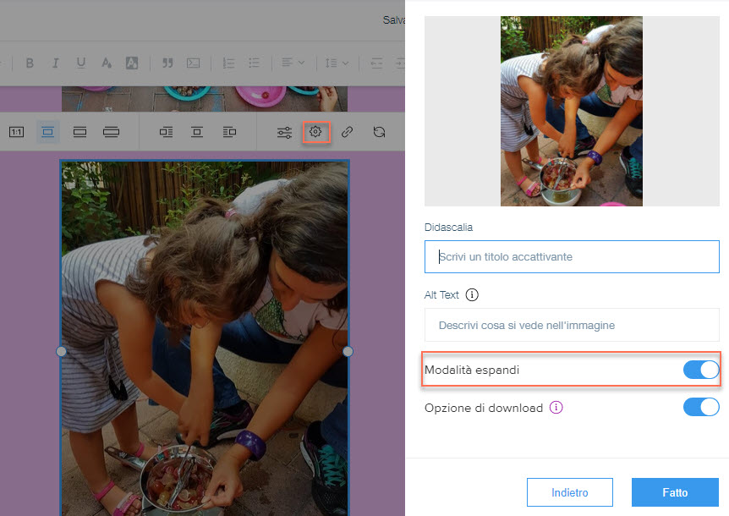Create a numbered list

pyautogui.click(x=228, y=63)
